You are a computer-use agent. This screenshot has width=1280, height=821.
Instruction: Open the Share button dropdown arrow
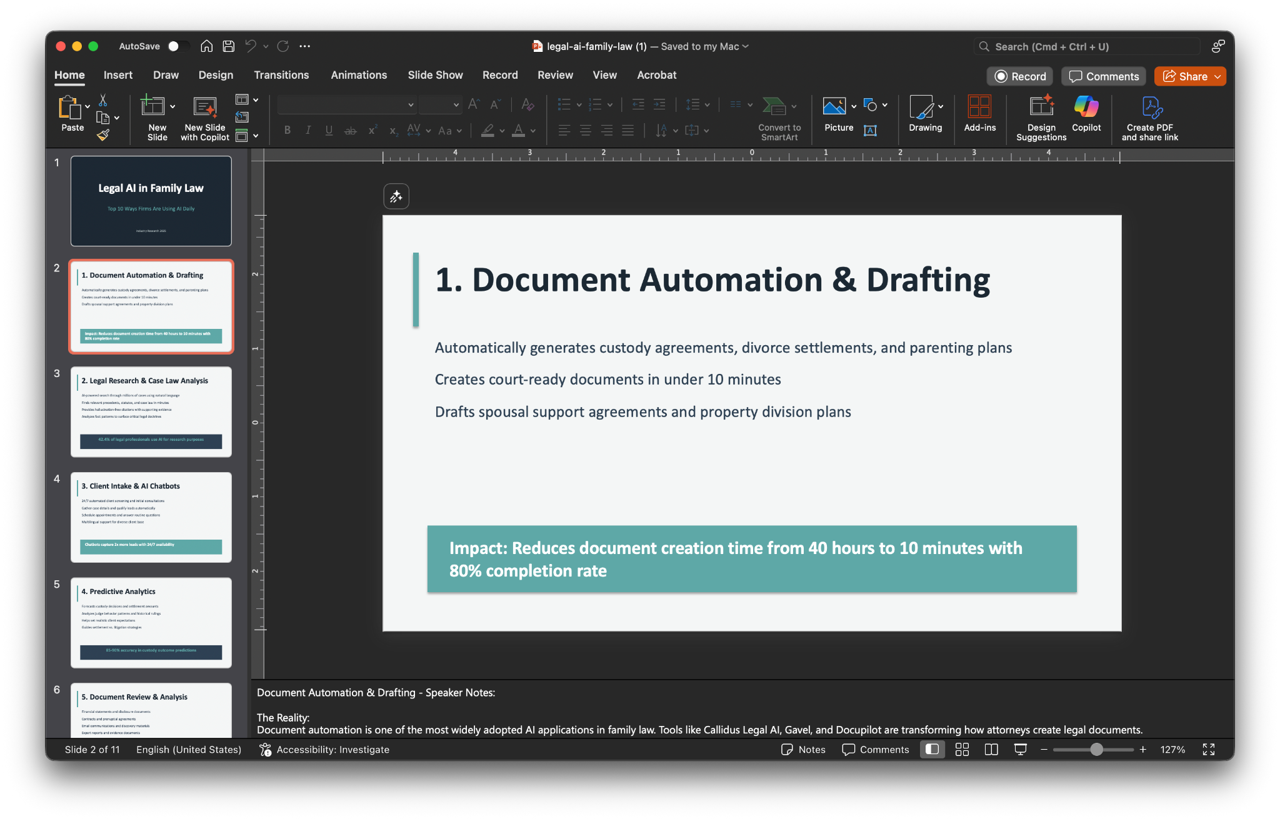[1217, 76]
